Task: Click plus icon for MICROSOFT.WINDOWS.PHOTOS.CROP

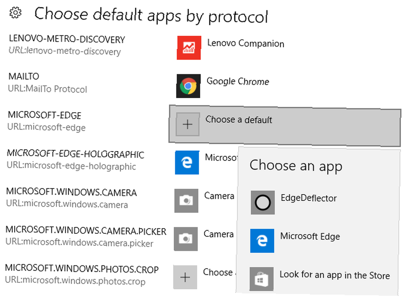Action: tap(185, 277)
